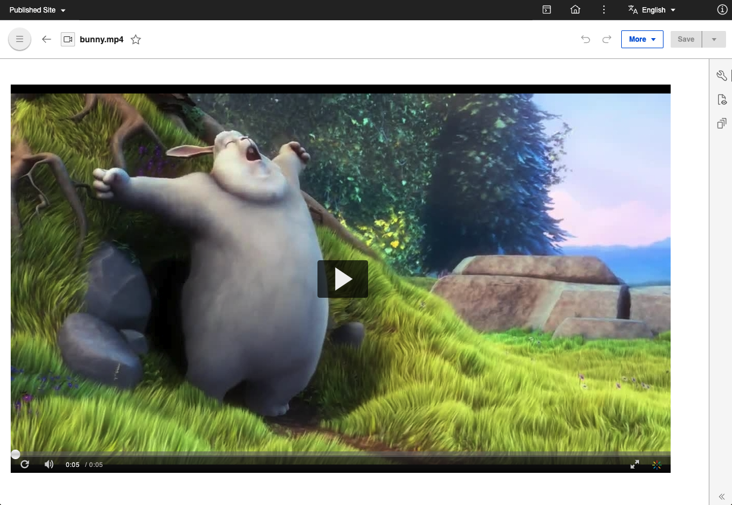Click the video progress bar handle
Screen dimensions: 732x505
click(15, 454)
